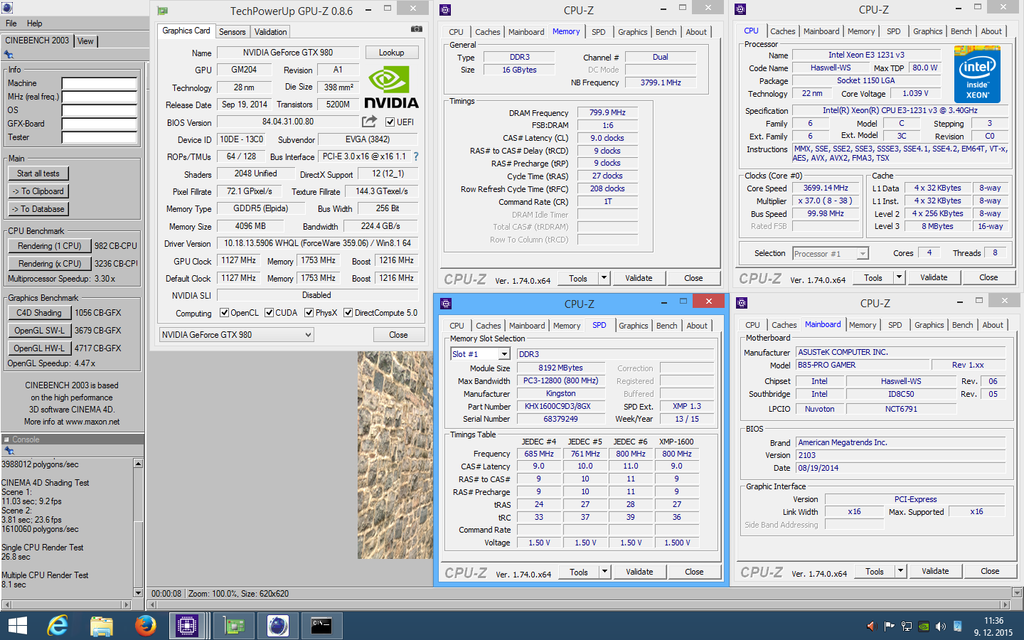This screenshot has width=1024, height=640.
Task: Open Caches tab in CPU-Z Memory window
Action: coord(487,32)
